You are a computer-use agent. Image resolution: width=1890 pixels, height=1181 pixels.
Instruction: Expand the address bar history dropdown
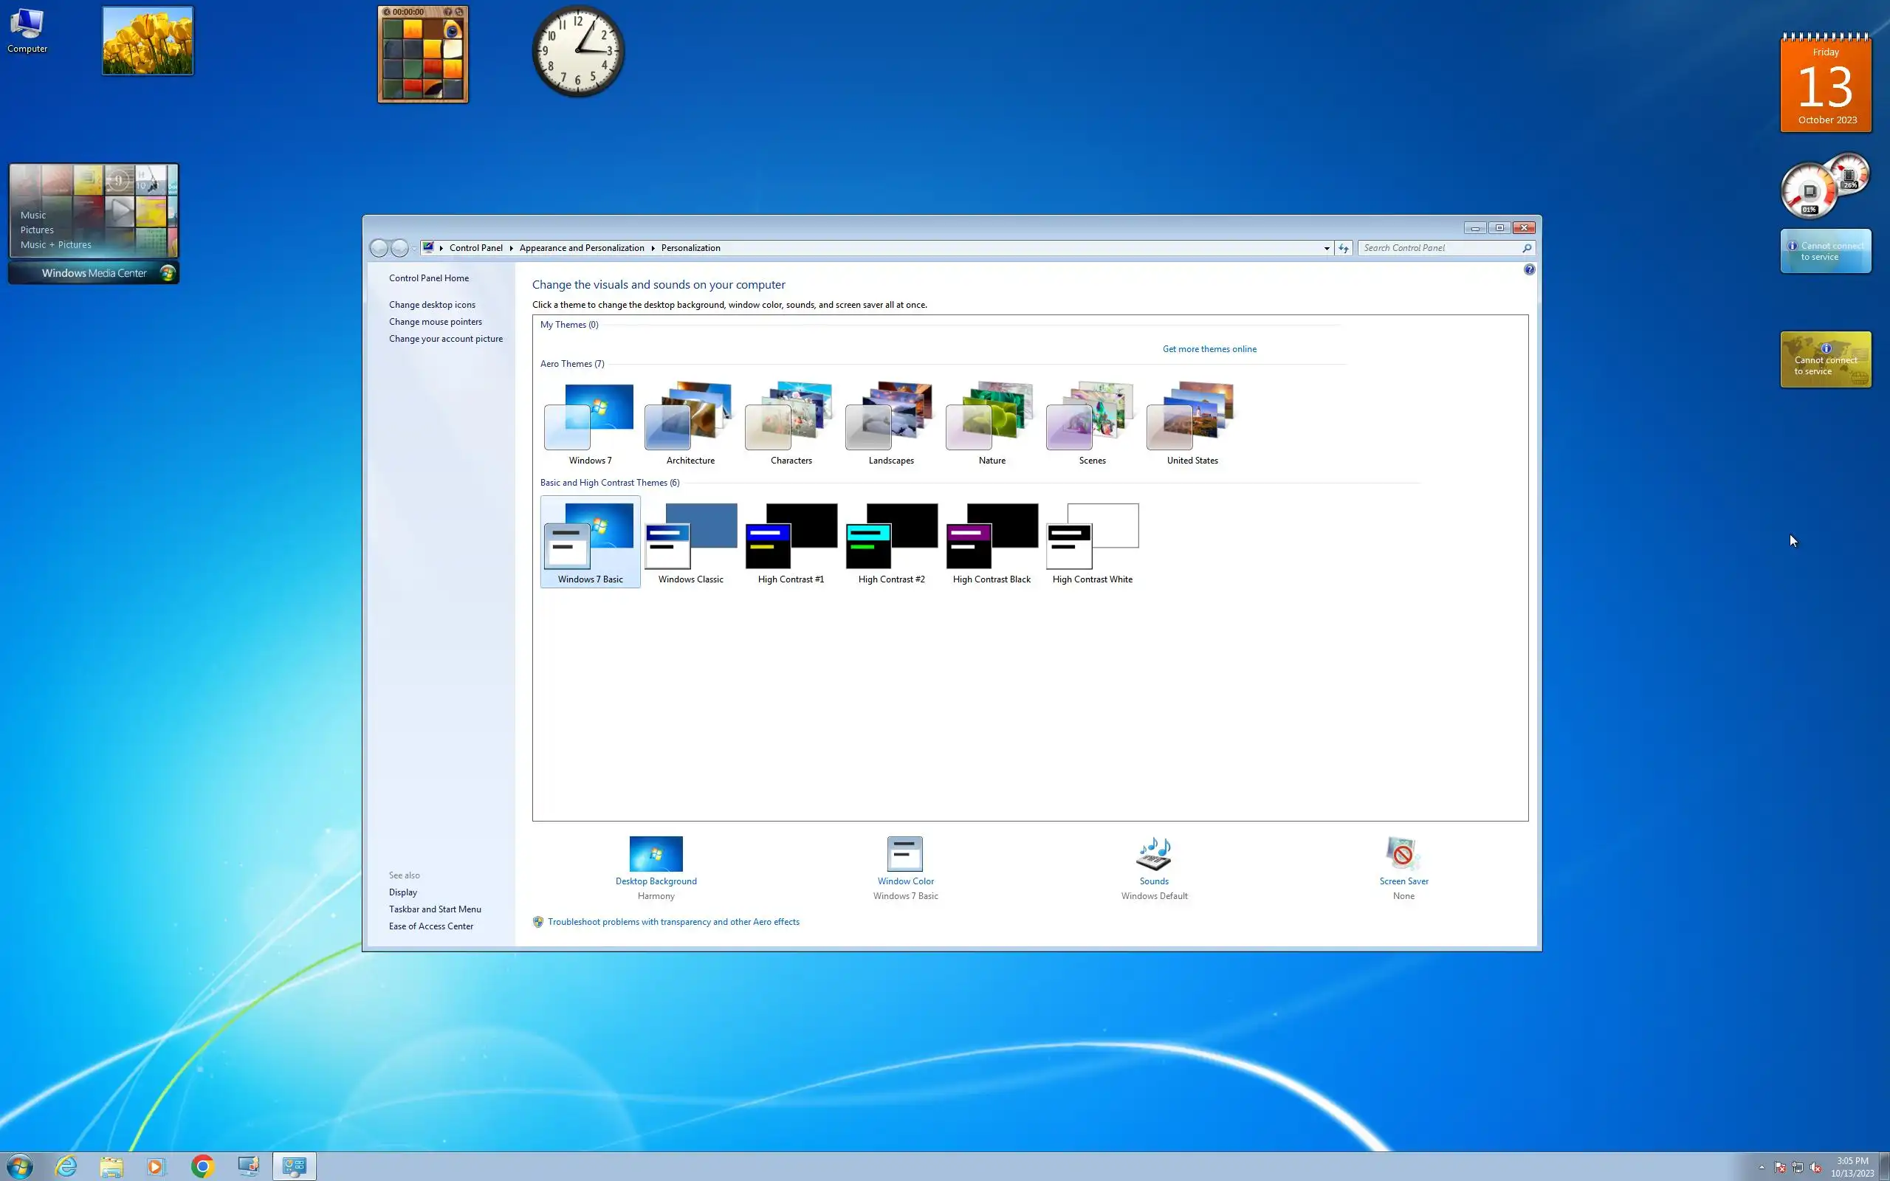[x=1326, y=249]
